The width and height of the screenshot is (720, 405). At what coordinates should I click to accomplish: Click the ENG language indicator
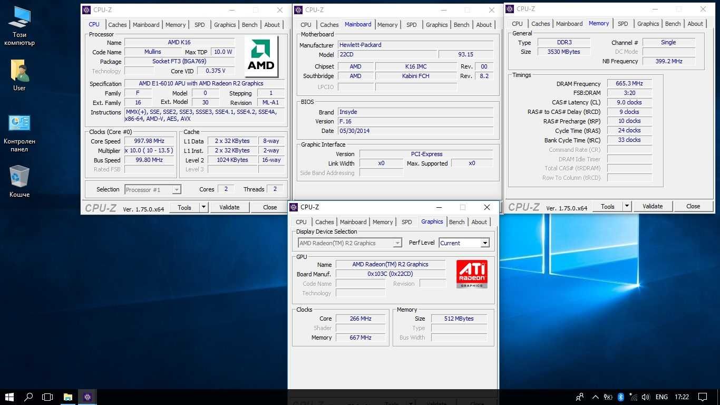click(x=661, y=397)
